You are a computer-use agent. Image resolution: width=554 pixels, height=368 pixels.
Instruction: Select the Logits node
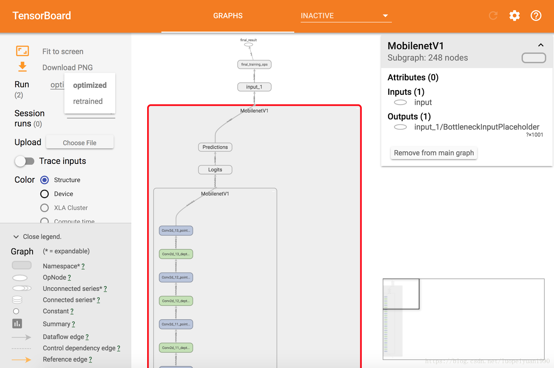(x=215, y=169)
